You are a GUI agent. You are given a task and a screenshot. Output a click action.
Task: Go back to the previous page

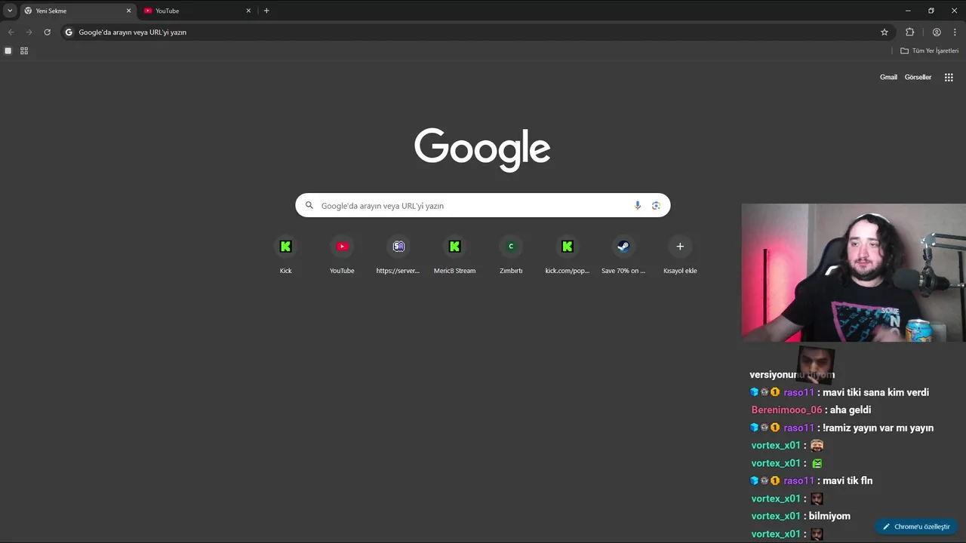pos(11,32)
